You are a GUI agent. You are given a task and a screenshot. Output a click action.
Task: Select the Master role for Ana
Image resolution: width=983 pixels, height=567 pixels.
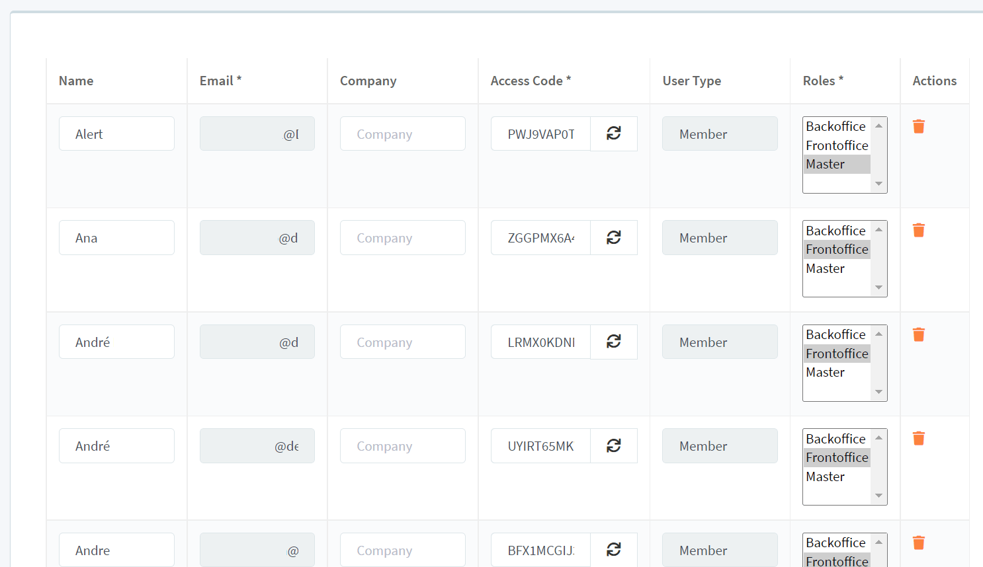click(824, 268)
